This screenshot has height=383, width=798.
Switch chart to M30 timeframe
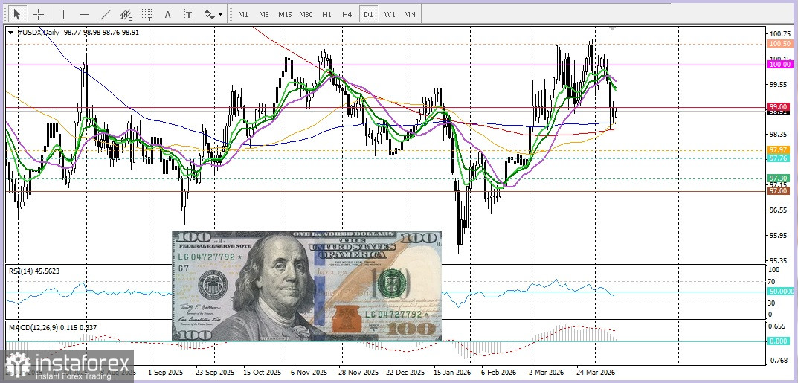(x=306, y=14)
